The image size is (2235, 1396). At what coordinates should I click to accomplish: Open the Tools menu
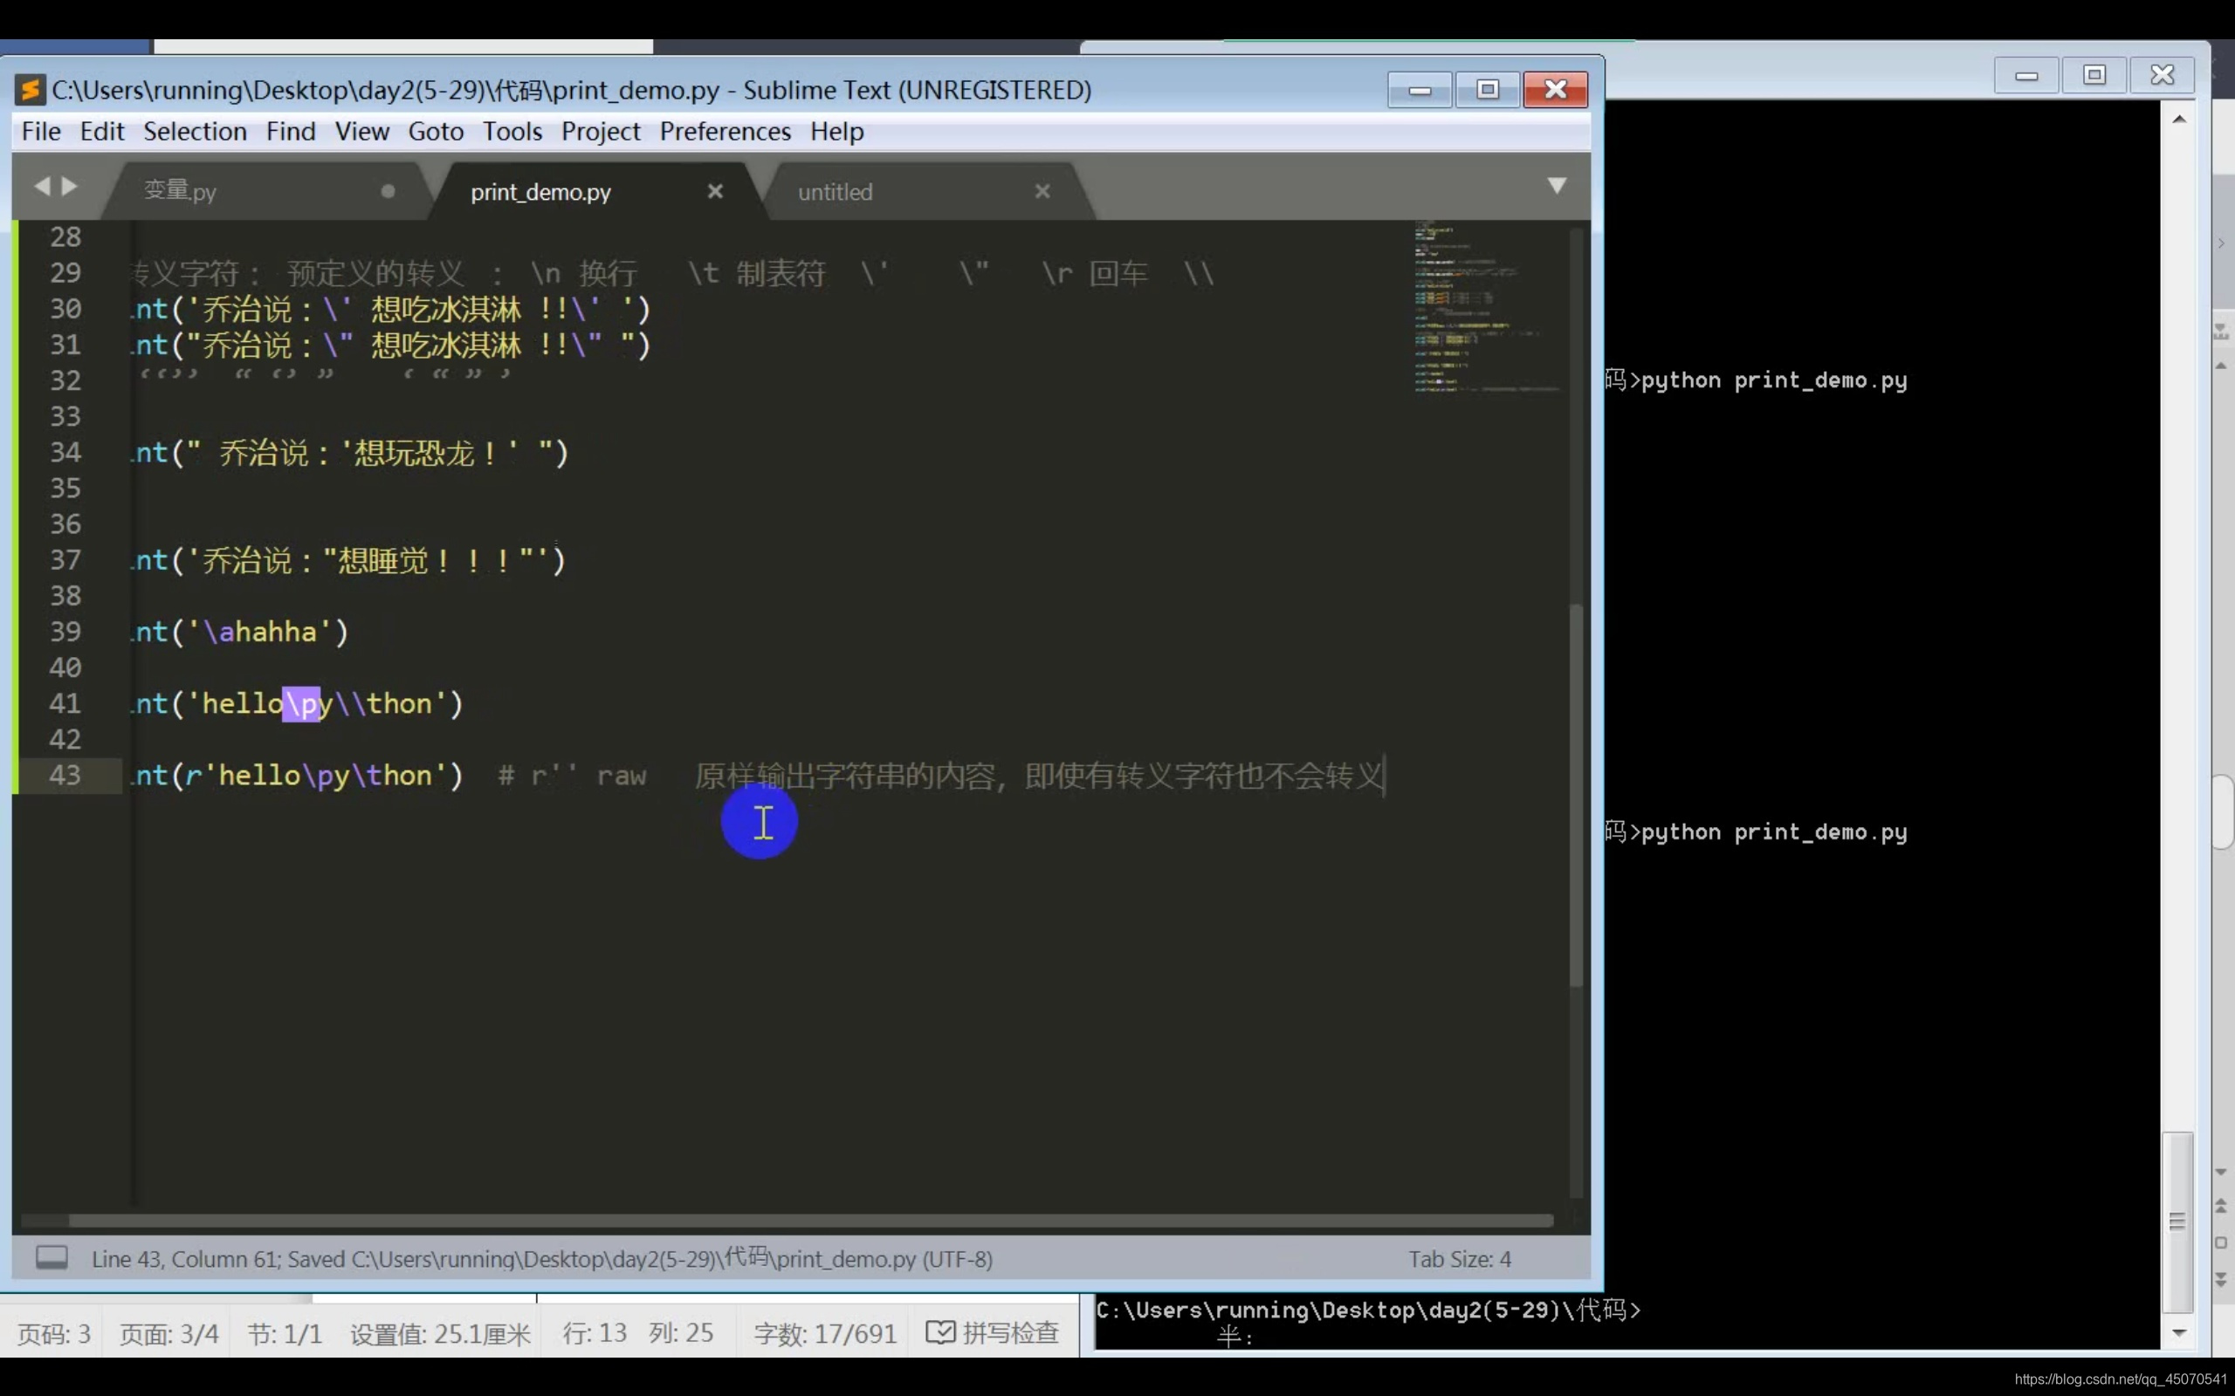512,131
